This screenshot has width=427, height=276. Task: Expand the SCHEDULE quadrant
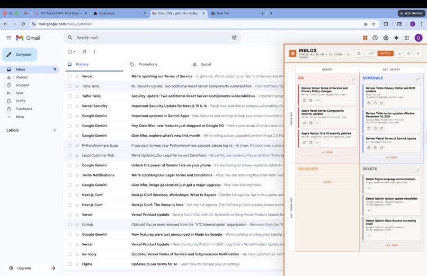417,79
